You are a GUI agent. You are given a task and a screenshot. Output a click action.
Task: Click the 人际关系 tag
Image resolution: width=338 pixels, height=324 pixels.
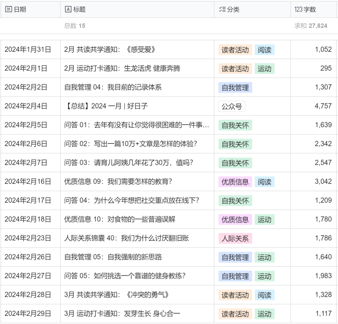235,238
